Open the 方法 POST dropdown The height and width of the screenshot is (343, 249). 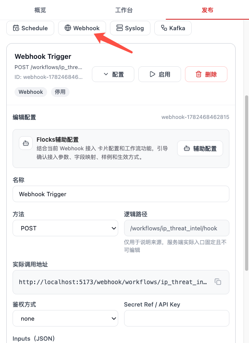point(65,228)
